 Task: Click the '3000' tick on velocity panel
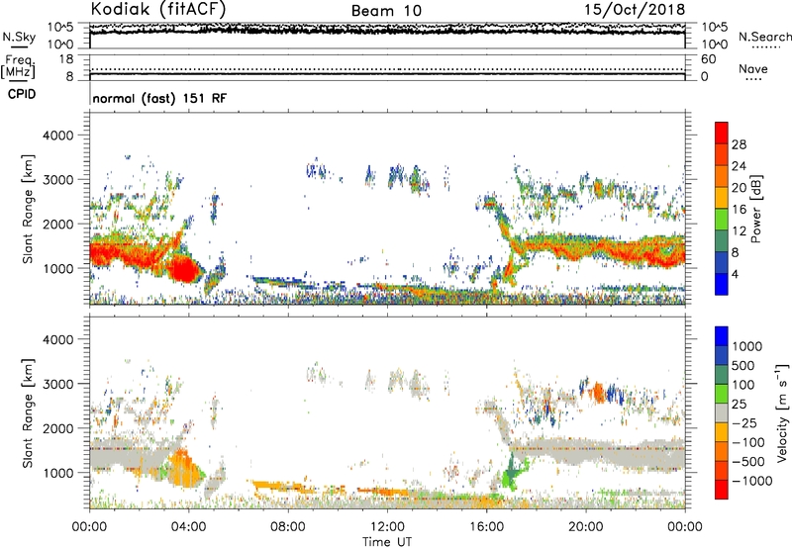tap(57, 384)
